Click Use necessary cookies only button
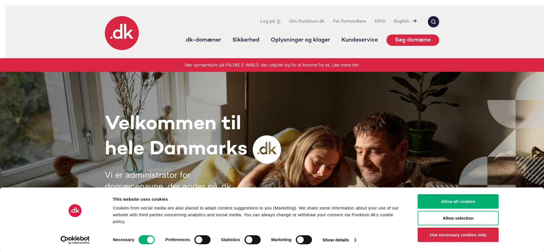This screenshot has height=251, width=544. (x=458, y=235)
